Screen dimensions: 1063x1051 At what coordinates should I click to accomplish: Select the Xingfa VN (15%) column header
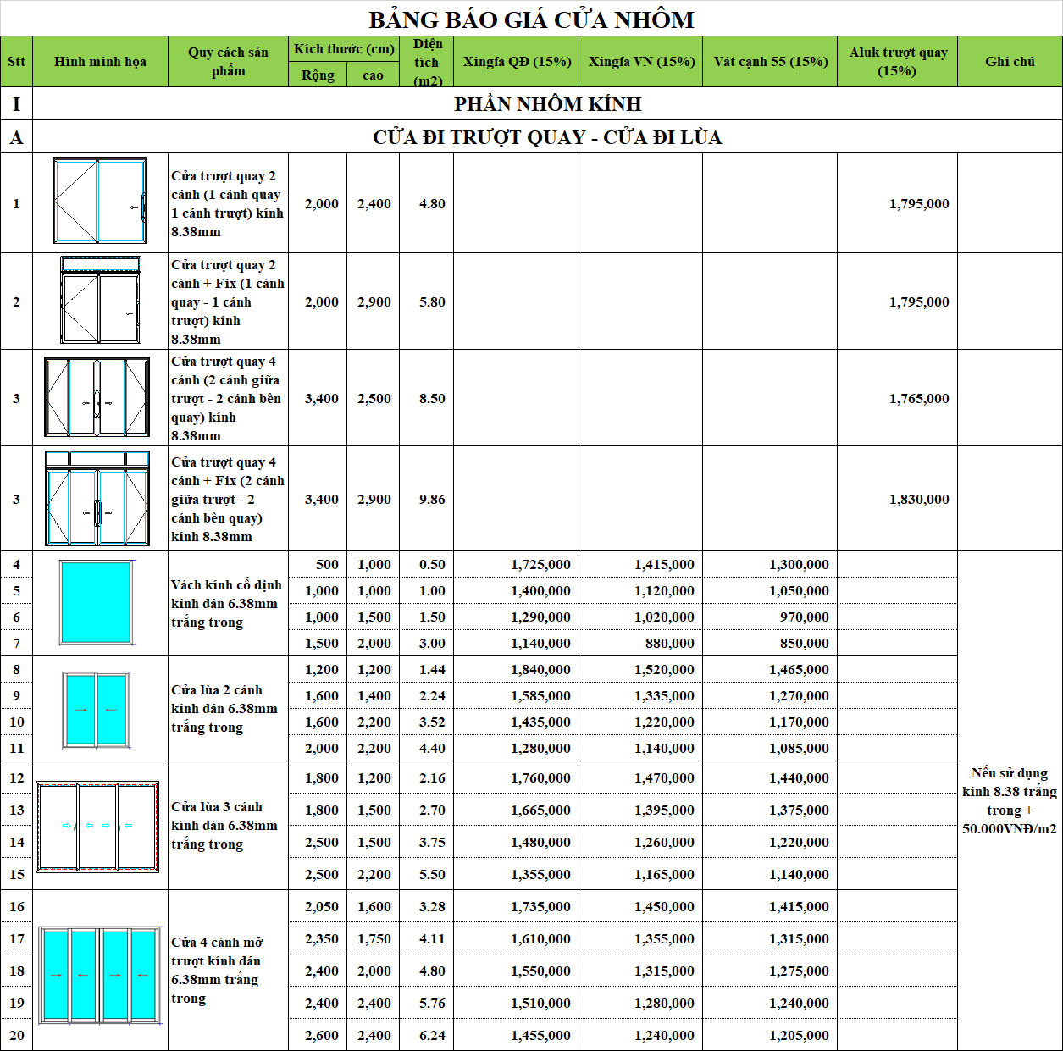pos(641,62)
